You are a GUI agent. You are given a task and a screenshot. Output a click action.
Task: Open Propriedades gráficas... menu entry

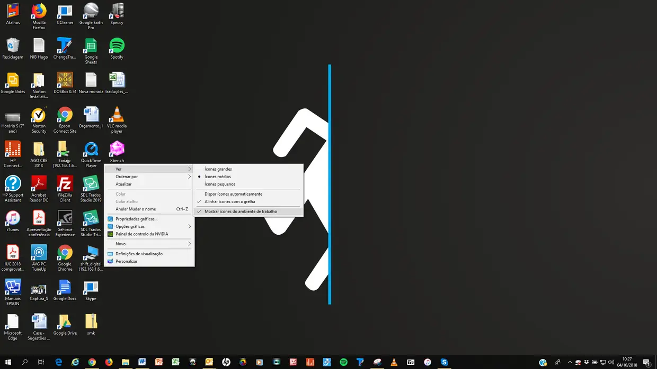[x=149, y=219]
